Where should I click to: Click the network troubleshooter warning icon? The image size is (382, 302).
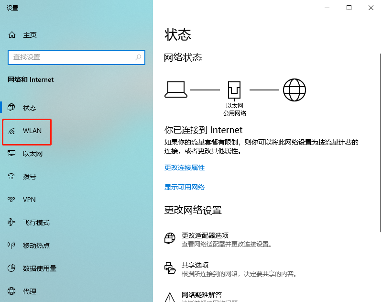point(170,296)
